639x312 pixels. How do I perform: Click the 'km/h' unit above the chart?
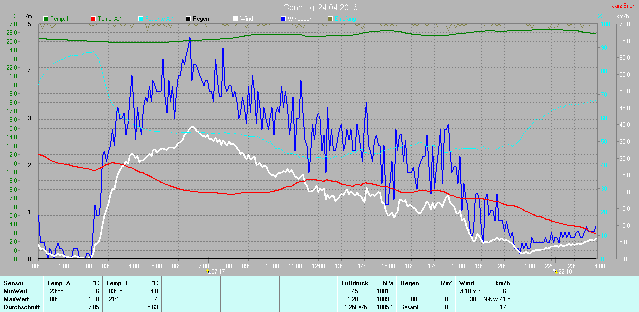click(x=622, y=16)
